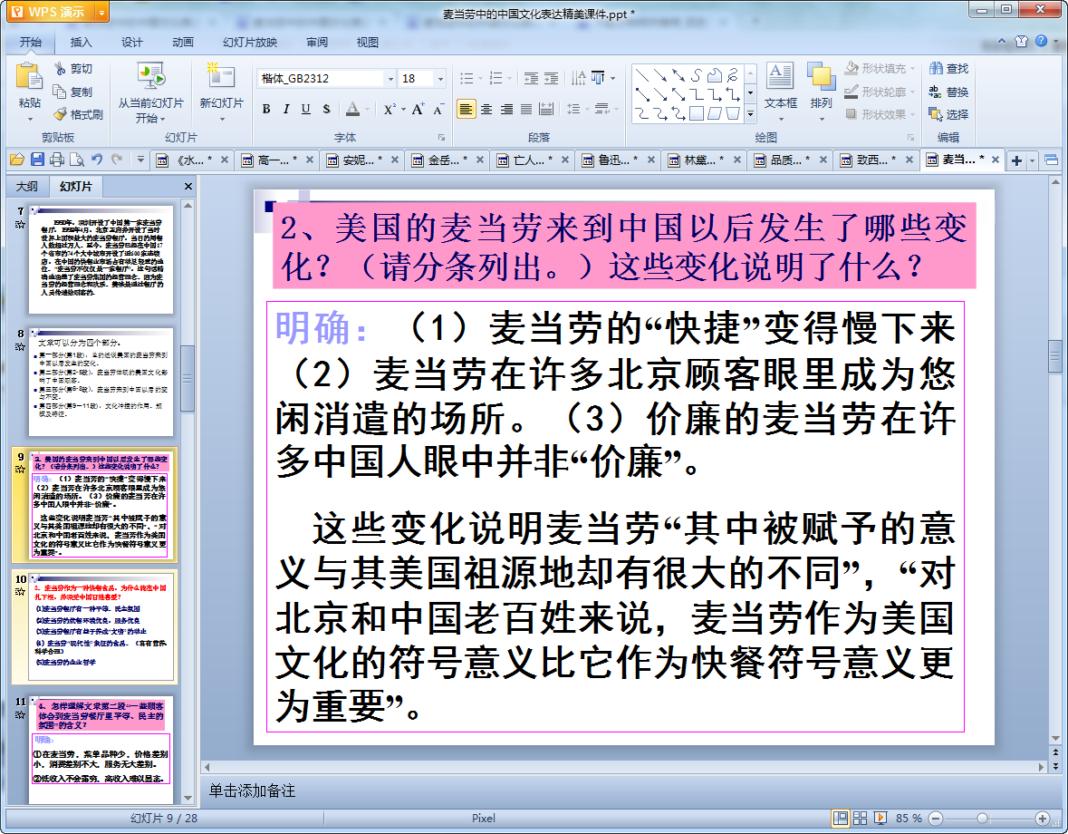Click the zoom out minus button
Image resolution: width=1068 pixels, height=834 pixels.
pos(936,819)
